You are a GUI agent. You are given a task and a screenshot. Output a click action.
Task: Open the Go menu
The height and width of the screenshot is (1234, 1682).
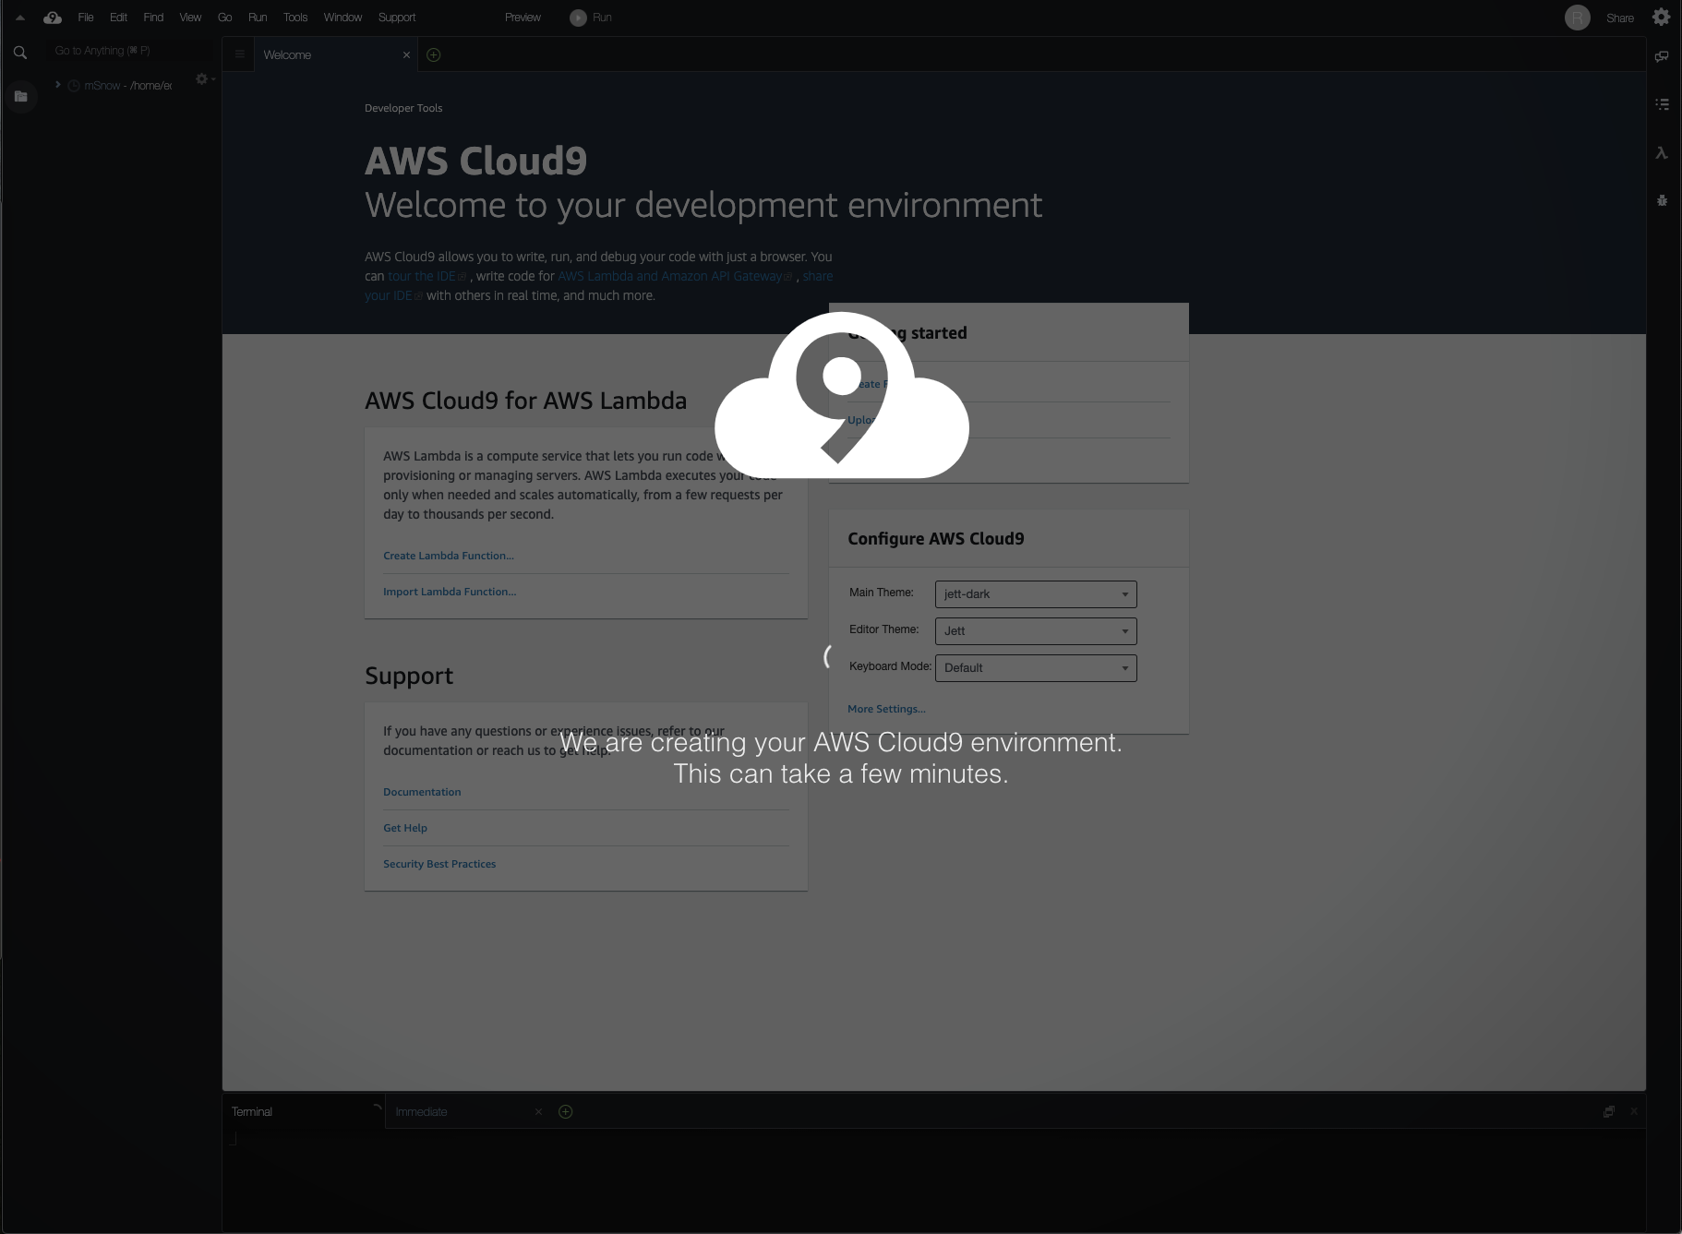[x=224, y=18]
